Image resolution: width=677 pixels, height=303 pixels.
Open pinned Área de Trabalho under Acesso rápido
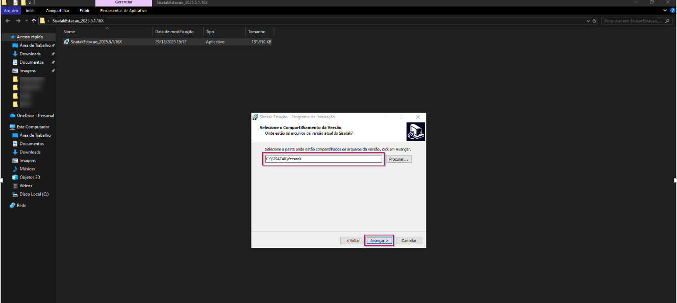pyautogui.click(x=35, y=45)
